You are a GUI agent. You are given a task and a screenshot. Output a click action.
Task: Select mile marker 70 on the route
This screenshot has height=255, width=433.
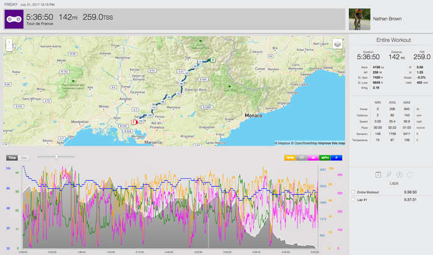coord(178,94)
